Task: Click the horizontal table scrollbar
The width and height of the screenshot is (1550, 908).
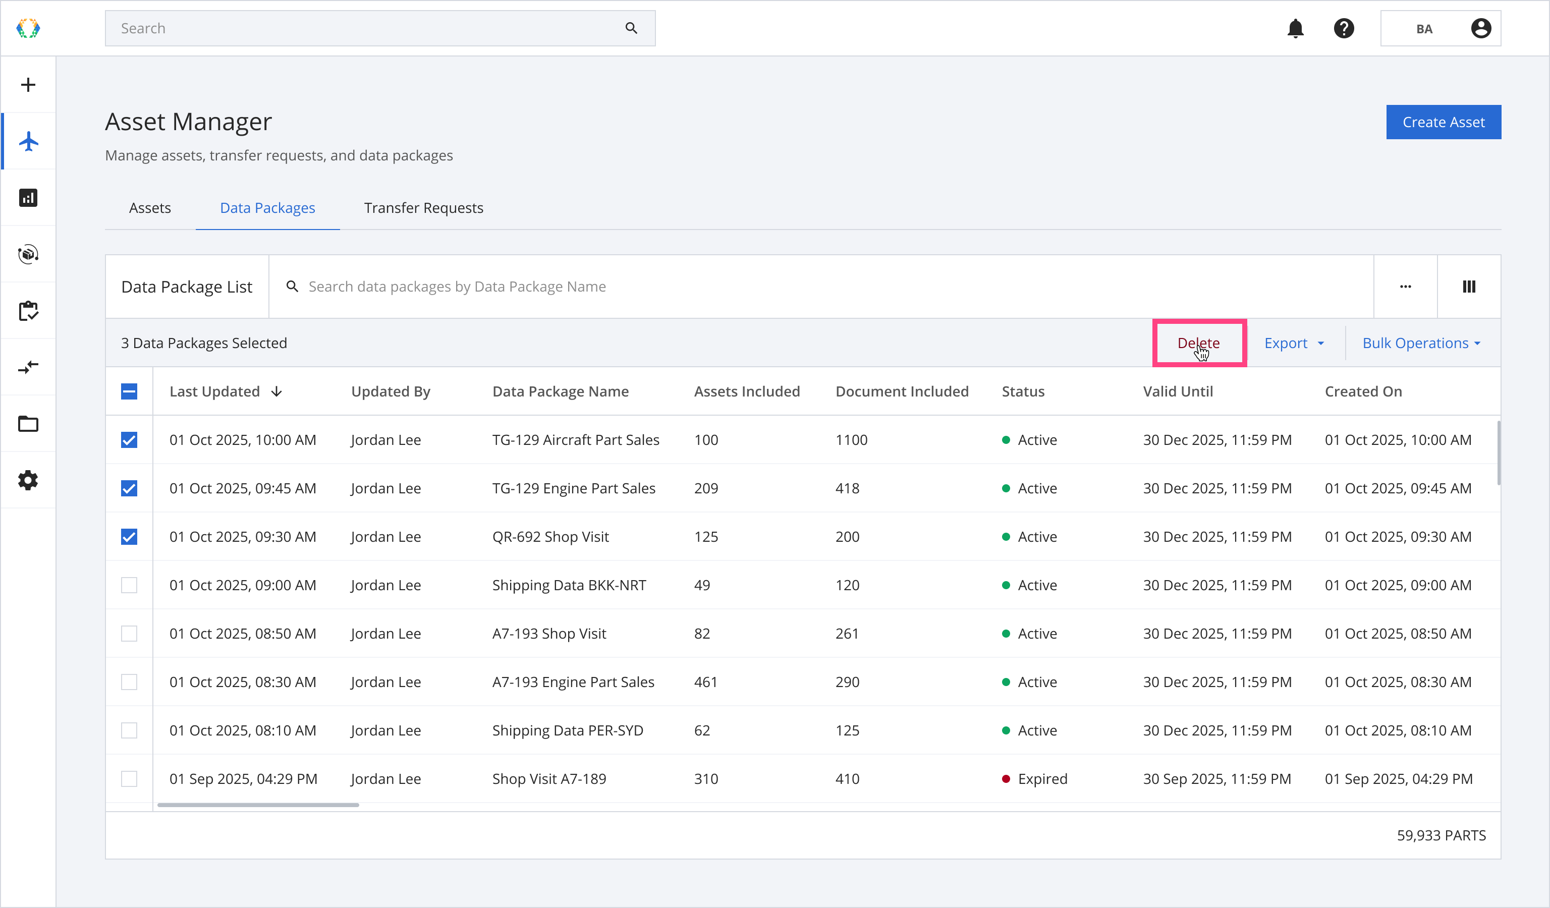Action: click(258, 805)
